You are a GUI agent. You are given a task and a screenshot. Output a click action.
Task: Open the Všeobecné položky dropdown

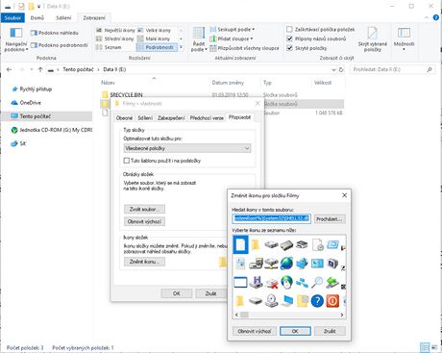187,148
